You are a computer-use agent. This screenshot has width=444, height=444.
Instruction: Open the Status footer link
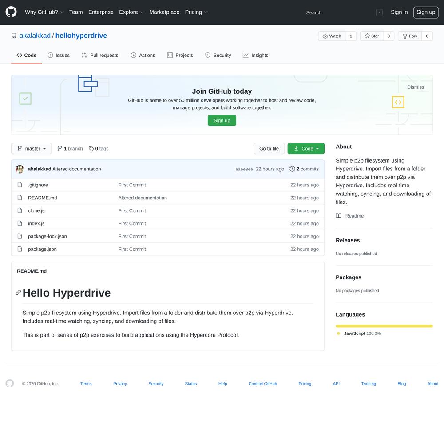(x=191, y=384)
